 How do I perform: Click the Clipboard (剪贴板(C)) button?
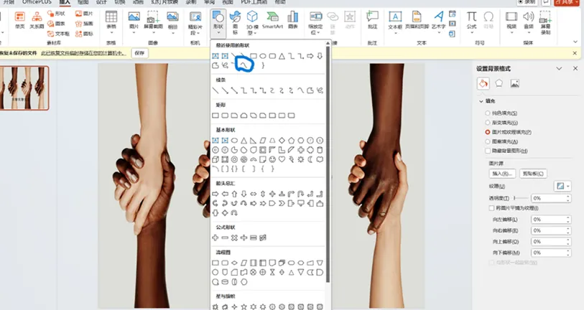[533, 174]
